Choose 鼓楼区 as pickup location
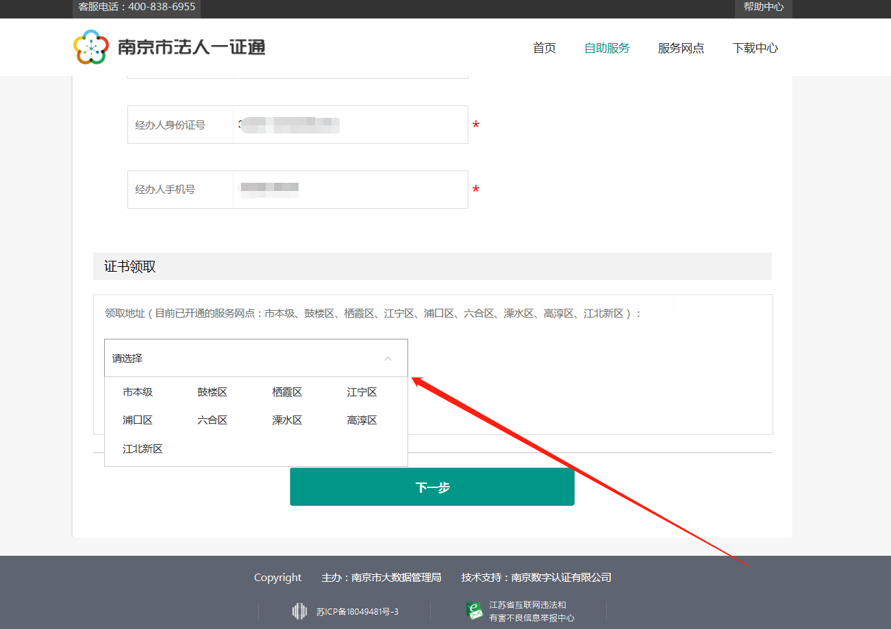This screenshot has height=629, width=891. point(212,392)
